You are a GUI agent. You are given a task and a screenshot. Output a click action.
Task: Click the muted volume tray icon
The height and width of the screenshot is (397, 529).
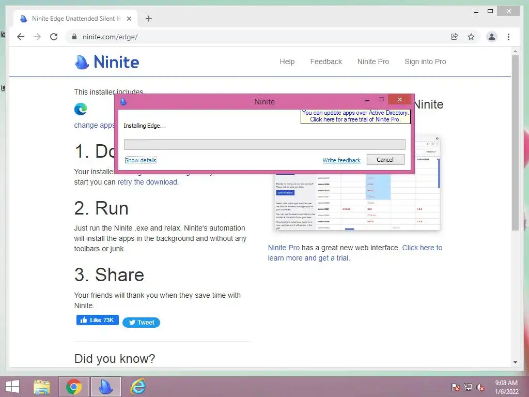480,387
